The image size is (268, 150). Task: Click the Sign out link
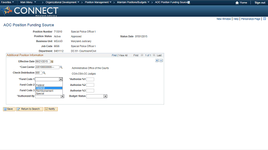[260, 3]
